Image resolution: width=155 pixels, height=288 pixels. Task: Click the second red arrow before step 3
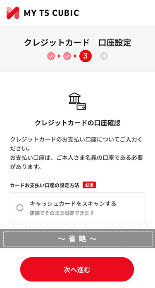[75, 56]
